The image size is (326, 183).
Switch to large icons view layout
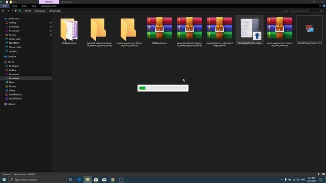point(323,174)
